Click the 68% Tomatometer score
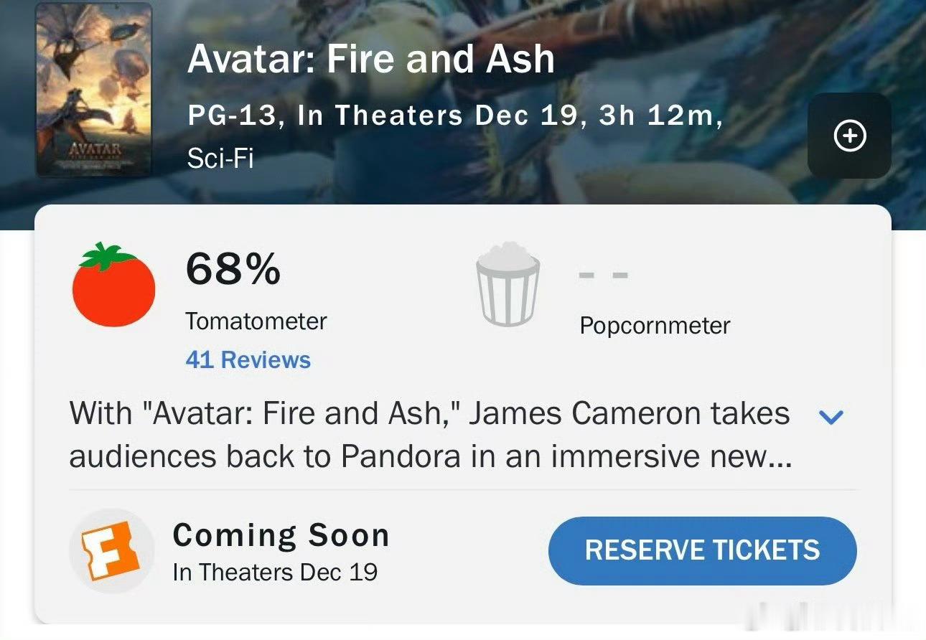The width and height of the screenshot is (926, 640). (x=233, y=270)
